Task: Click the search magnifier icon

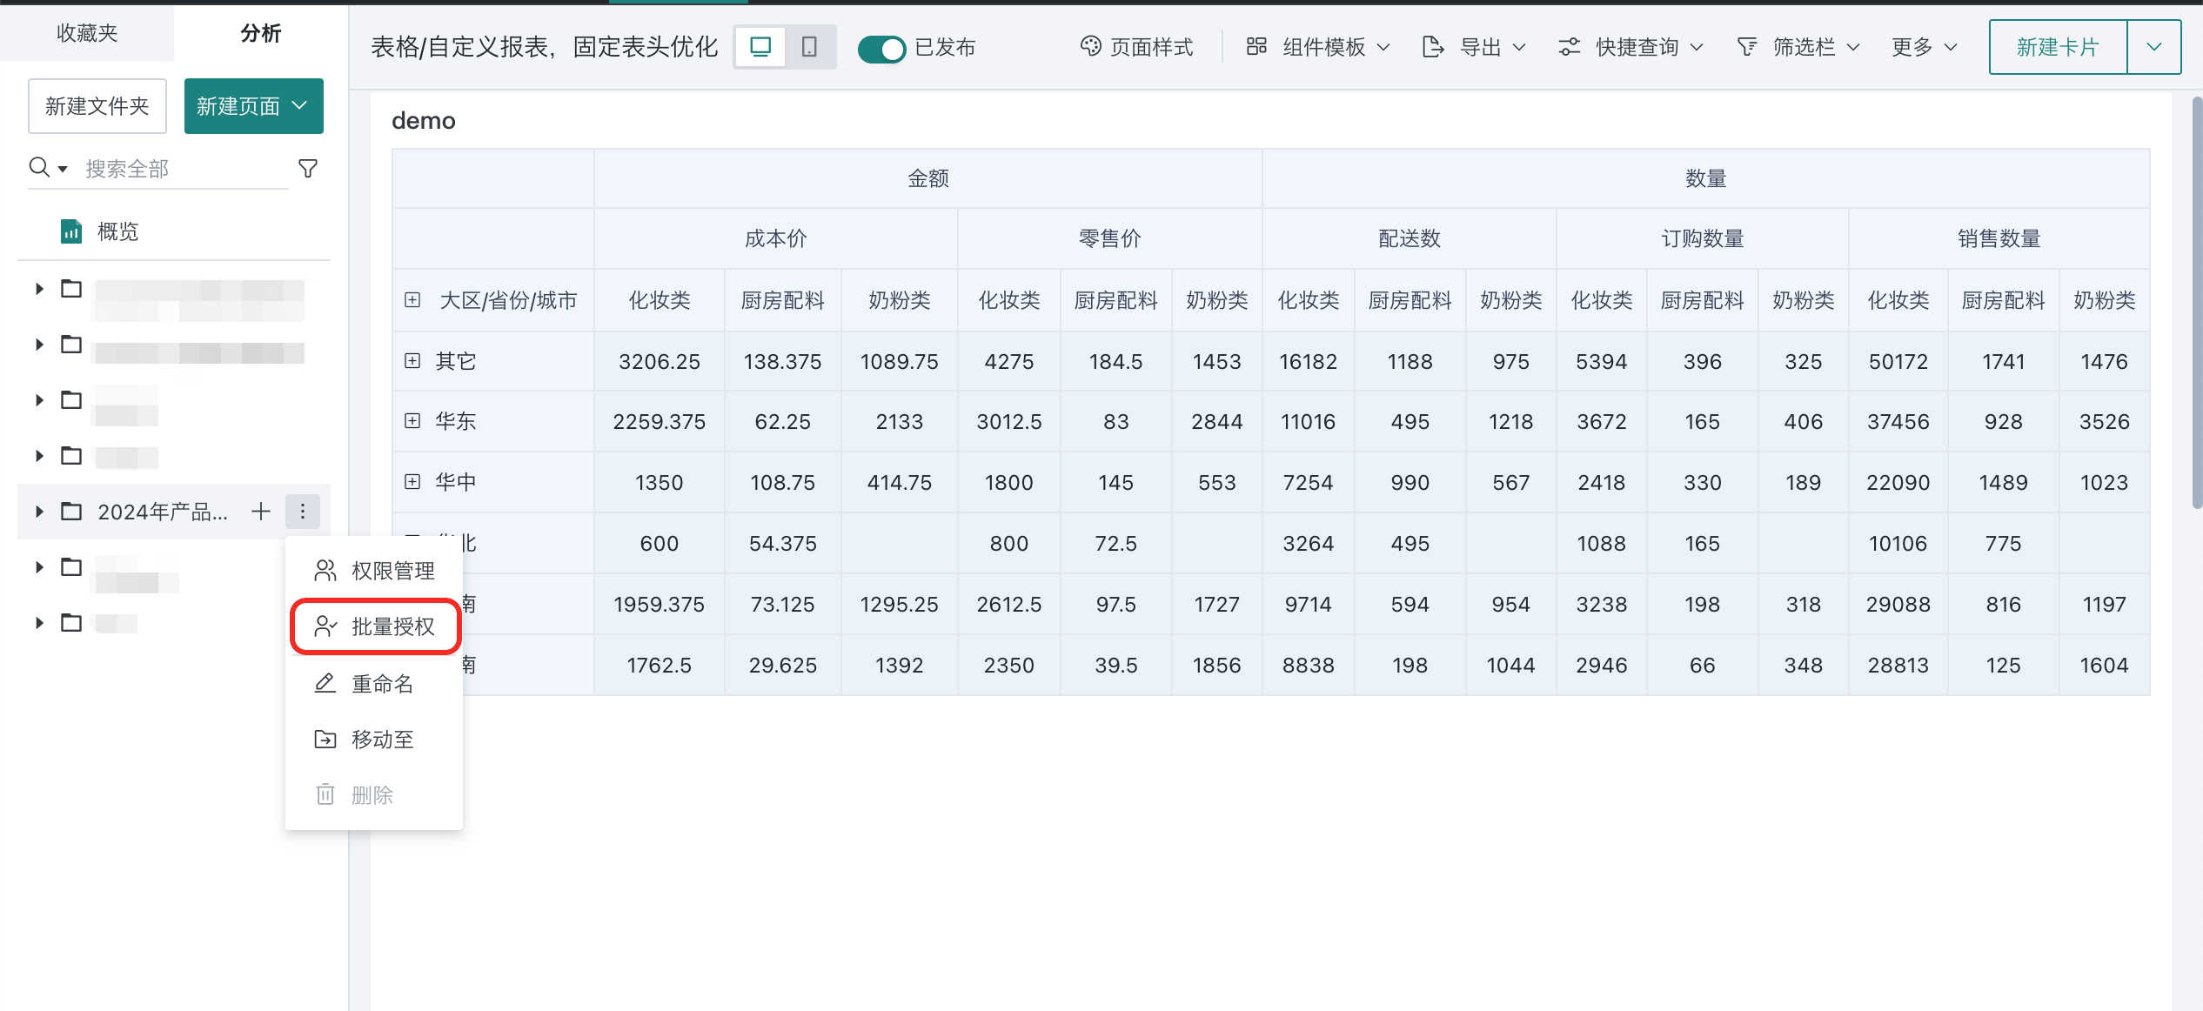Action: click(39, 167)
